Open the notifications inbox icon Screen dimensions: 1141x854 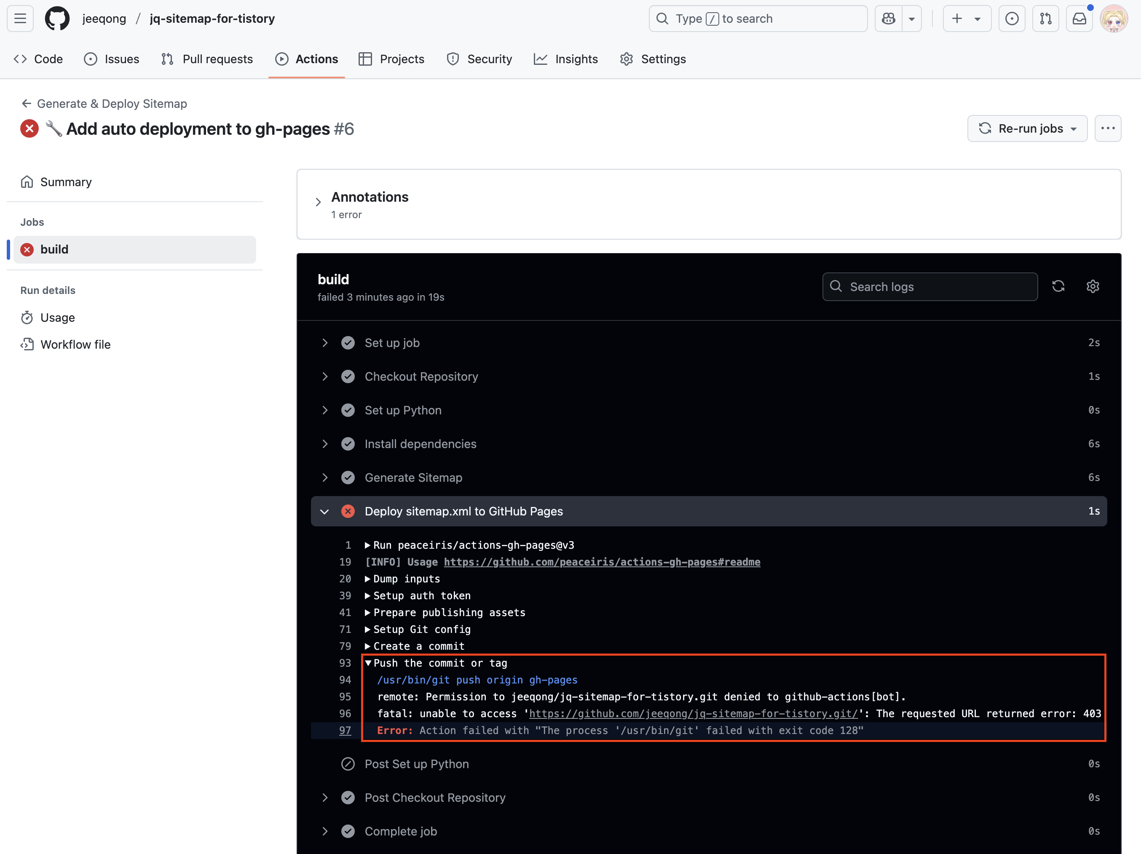[x=1079, y=19]
